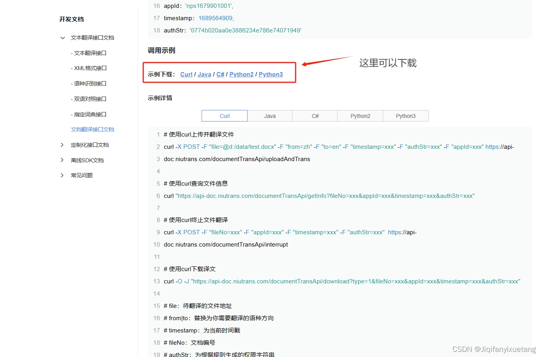This screenshot has width=542, height=357.
Task: Select 定制化接口文档 sidebar heading
Action: point(90,145)
